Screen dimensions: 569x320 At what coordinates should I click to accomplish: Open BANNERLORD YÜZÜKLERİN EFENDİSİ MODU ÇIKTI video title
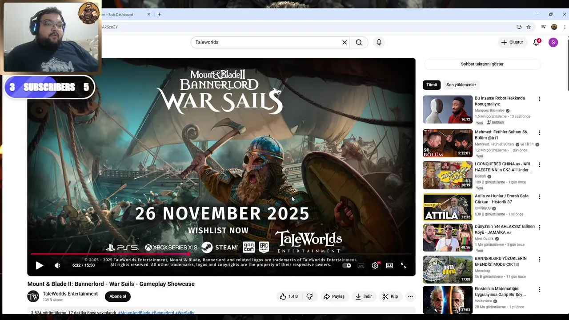(x=501, y=261)
